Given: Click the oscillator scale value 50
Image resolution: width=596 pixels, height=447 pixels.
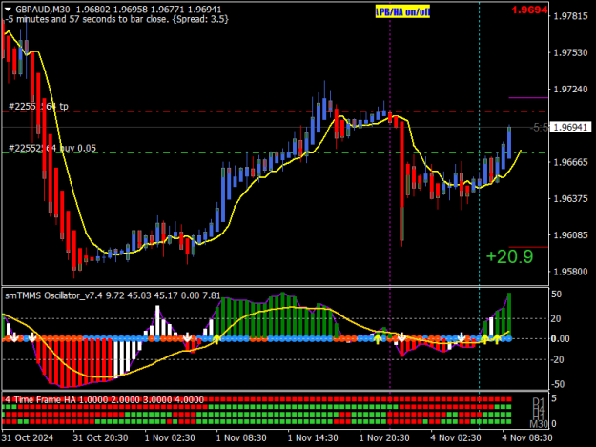Looking at the screenshot, I should coord(557,295).
